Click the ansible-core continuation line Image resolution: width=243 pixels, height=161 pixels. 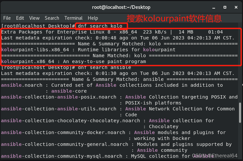(66, 91)
